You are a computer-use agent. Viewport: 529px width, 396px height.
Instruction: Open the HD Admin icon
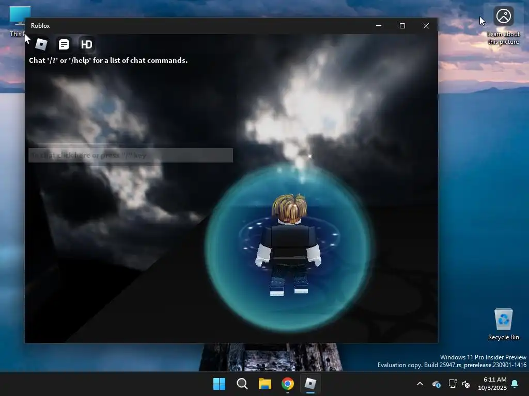pos(86,44)
